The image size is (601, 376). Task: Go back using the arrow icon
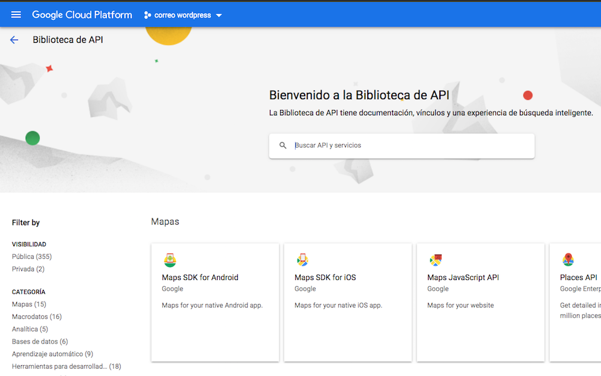point(14,40)
